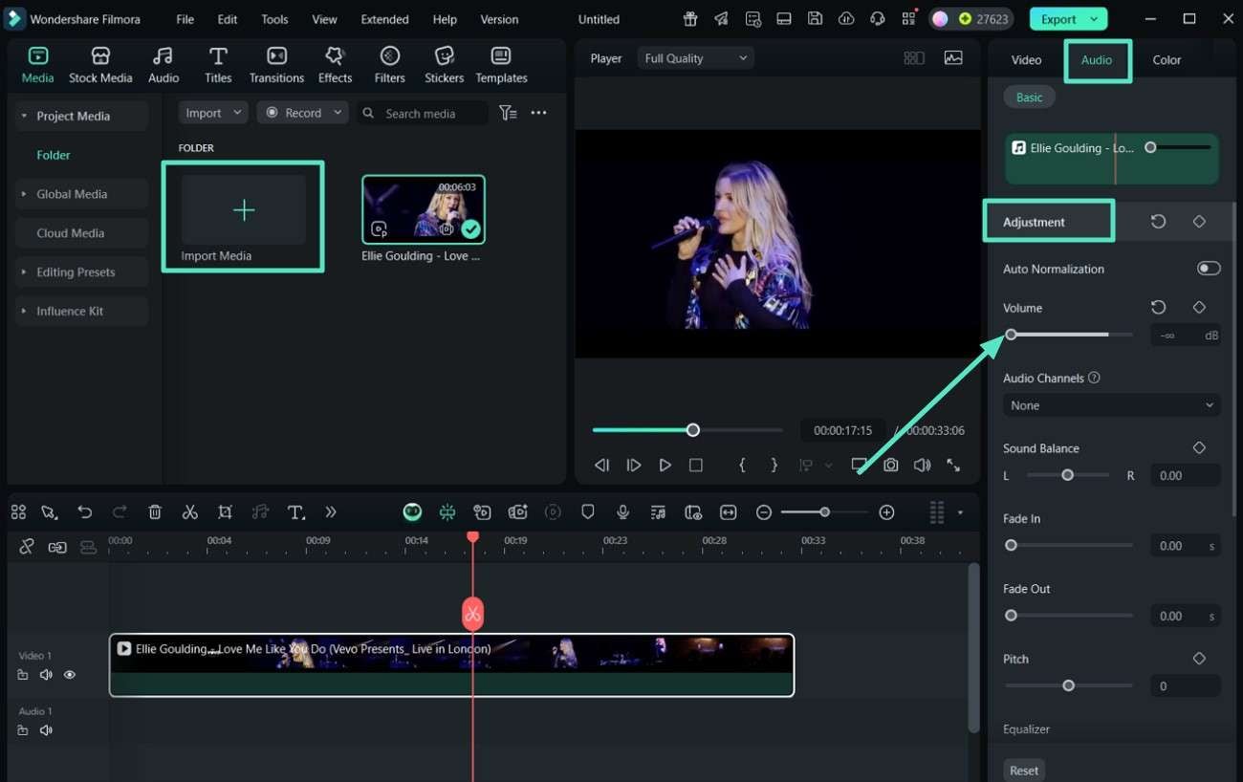Screen dimensions: 1243x782
Task: Expand more timeline tools chevron
Action: coord(331,512)
